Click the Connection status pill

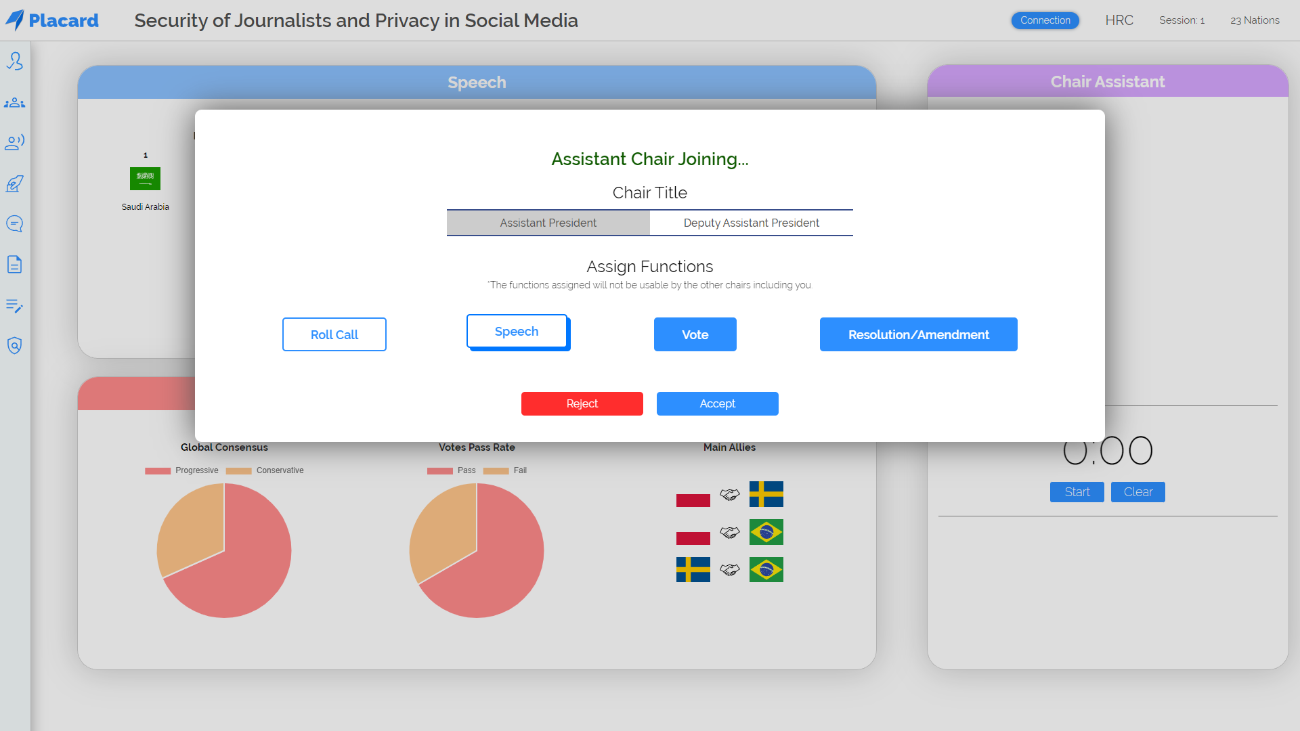pos(1045,20)
